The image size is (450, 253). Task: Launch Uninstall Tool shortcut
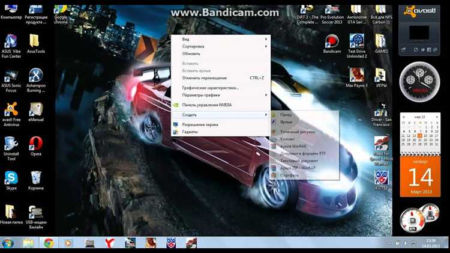pyautogui.click(x=11, y=148)
